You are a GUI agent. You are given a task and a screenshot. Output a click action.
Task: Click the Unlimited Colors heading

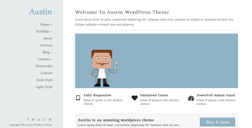[154, 95]
